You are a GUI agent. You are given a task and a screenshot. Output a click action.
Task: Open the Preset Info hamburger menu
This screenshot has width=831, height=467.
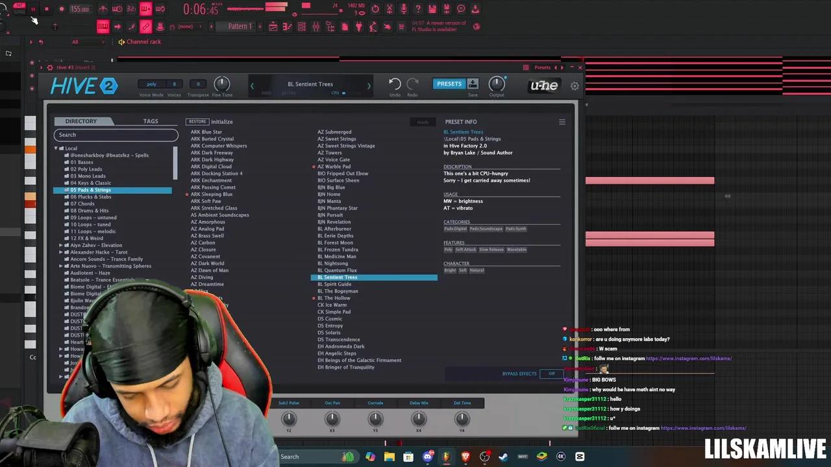point(562,122)
